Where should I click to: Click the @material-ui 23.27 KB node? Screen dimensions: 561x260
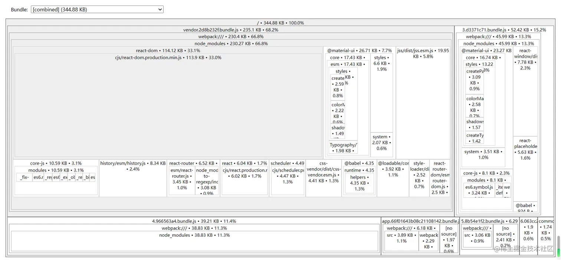click(486, 50)
